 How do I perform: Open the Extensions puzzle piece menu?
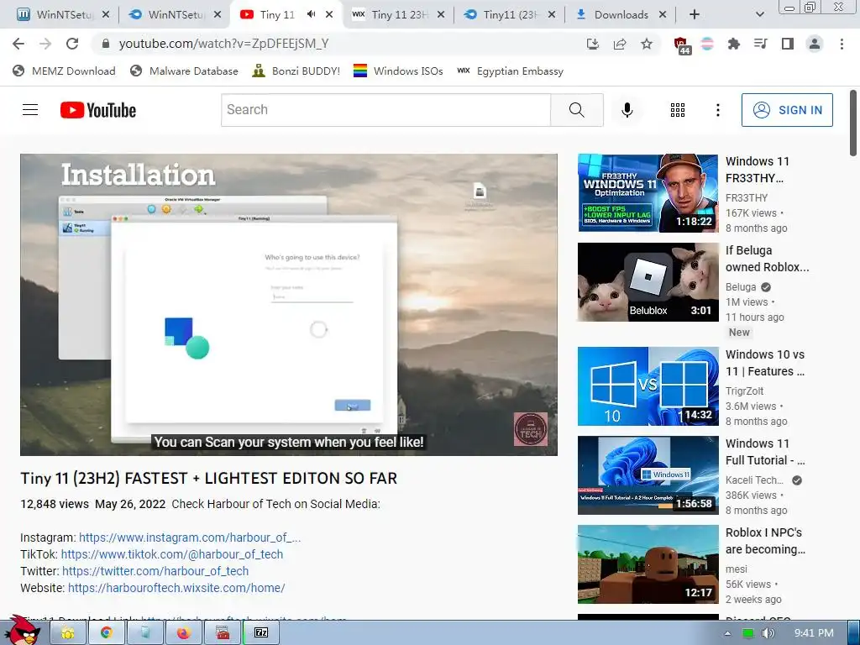pos(733,44)
